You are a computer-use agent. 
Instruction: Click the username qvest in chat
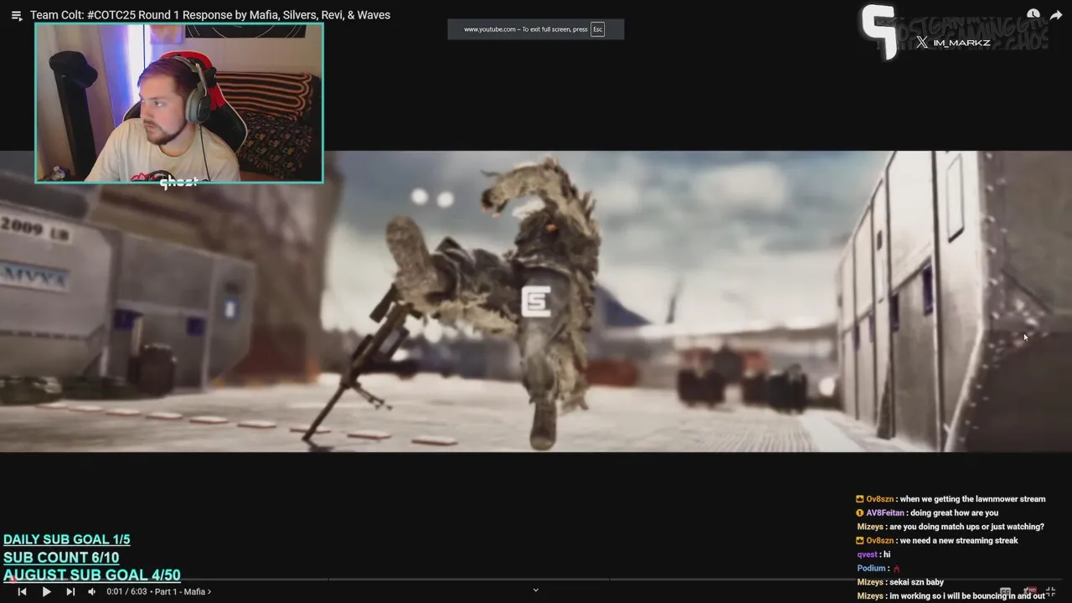[x=867, y=554]
